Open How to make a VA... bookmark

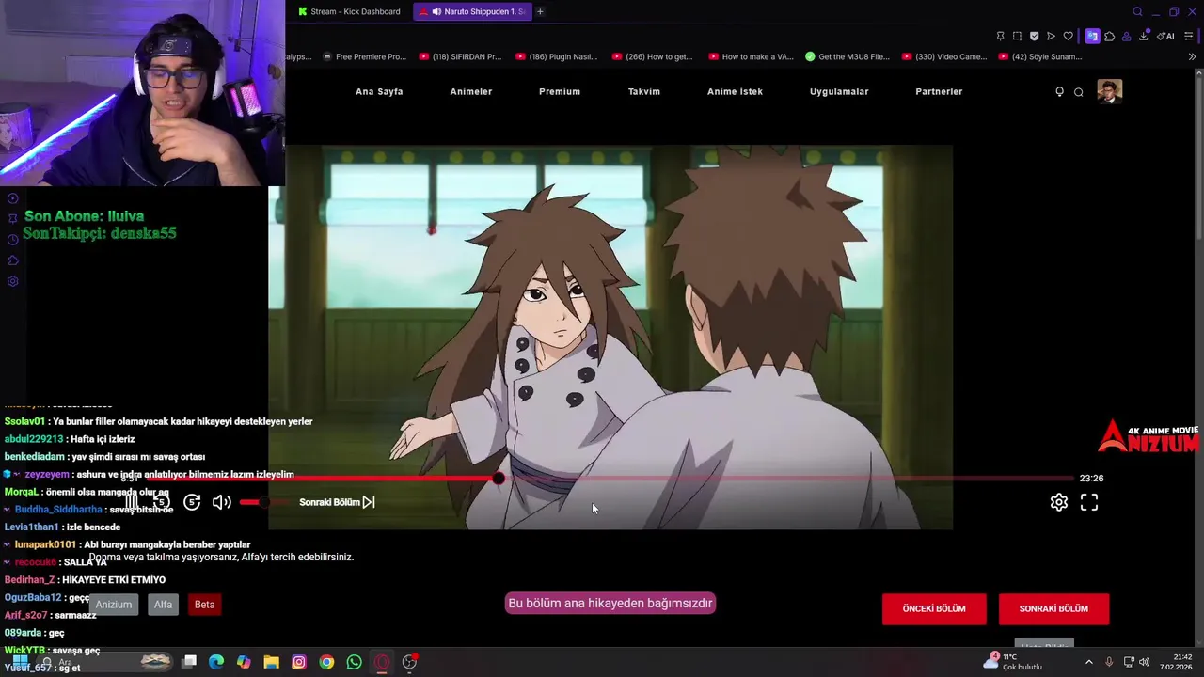tap(751, 56)
